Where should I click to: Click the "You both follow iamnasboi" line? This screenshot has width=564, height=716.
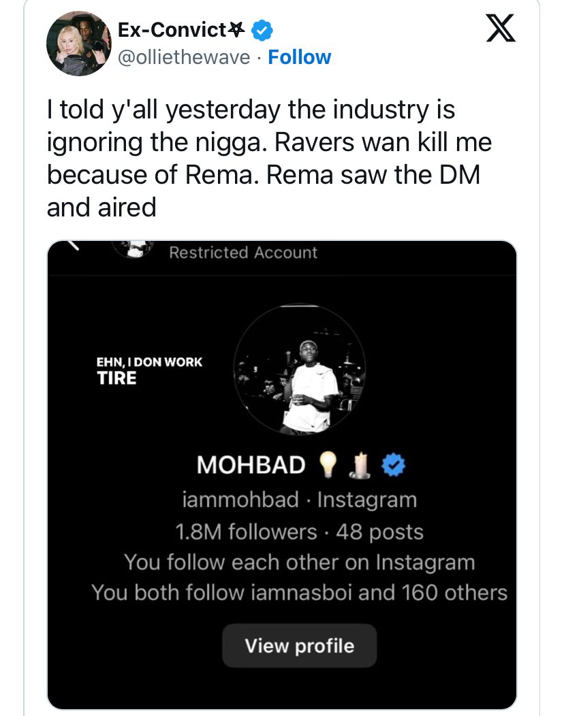(x=300, y=592)
